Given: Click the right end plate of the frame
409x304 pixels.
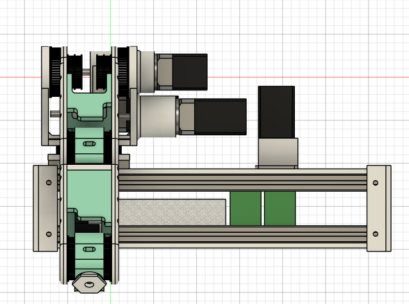Looking at the screenshot, I should pyautogui.click(x=377, y=208).
